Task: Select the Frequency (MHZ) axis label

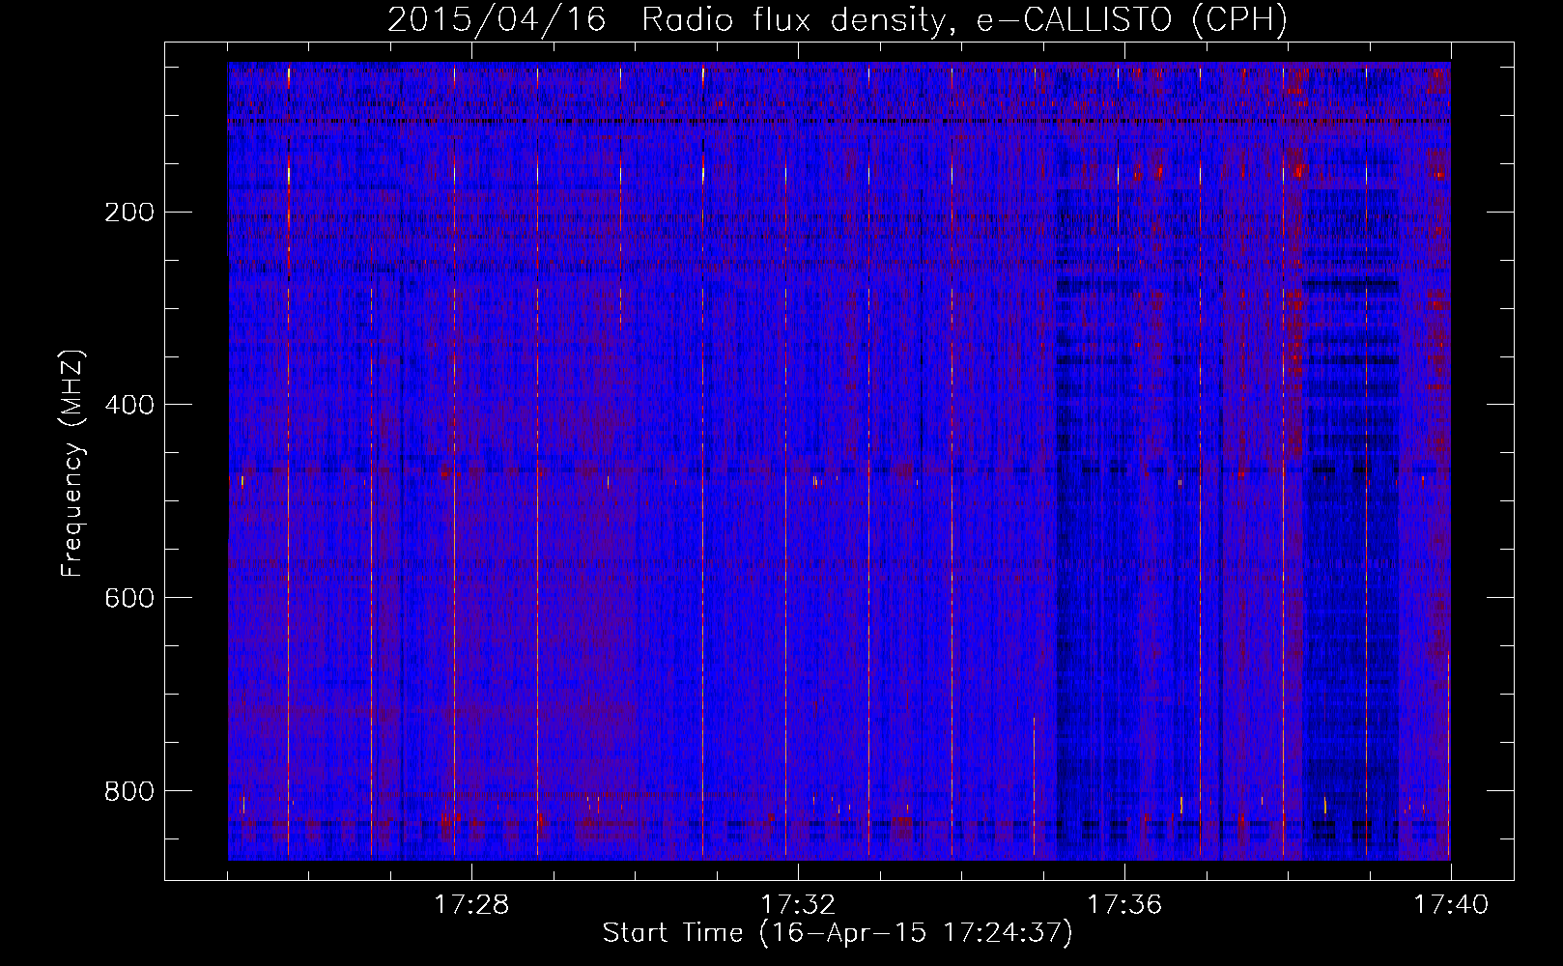Action: pyautogui.click(x=72, y=463)
